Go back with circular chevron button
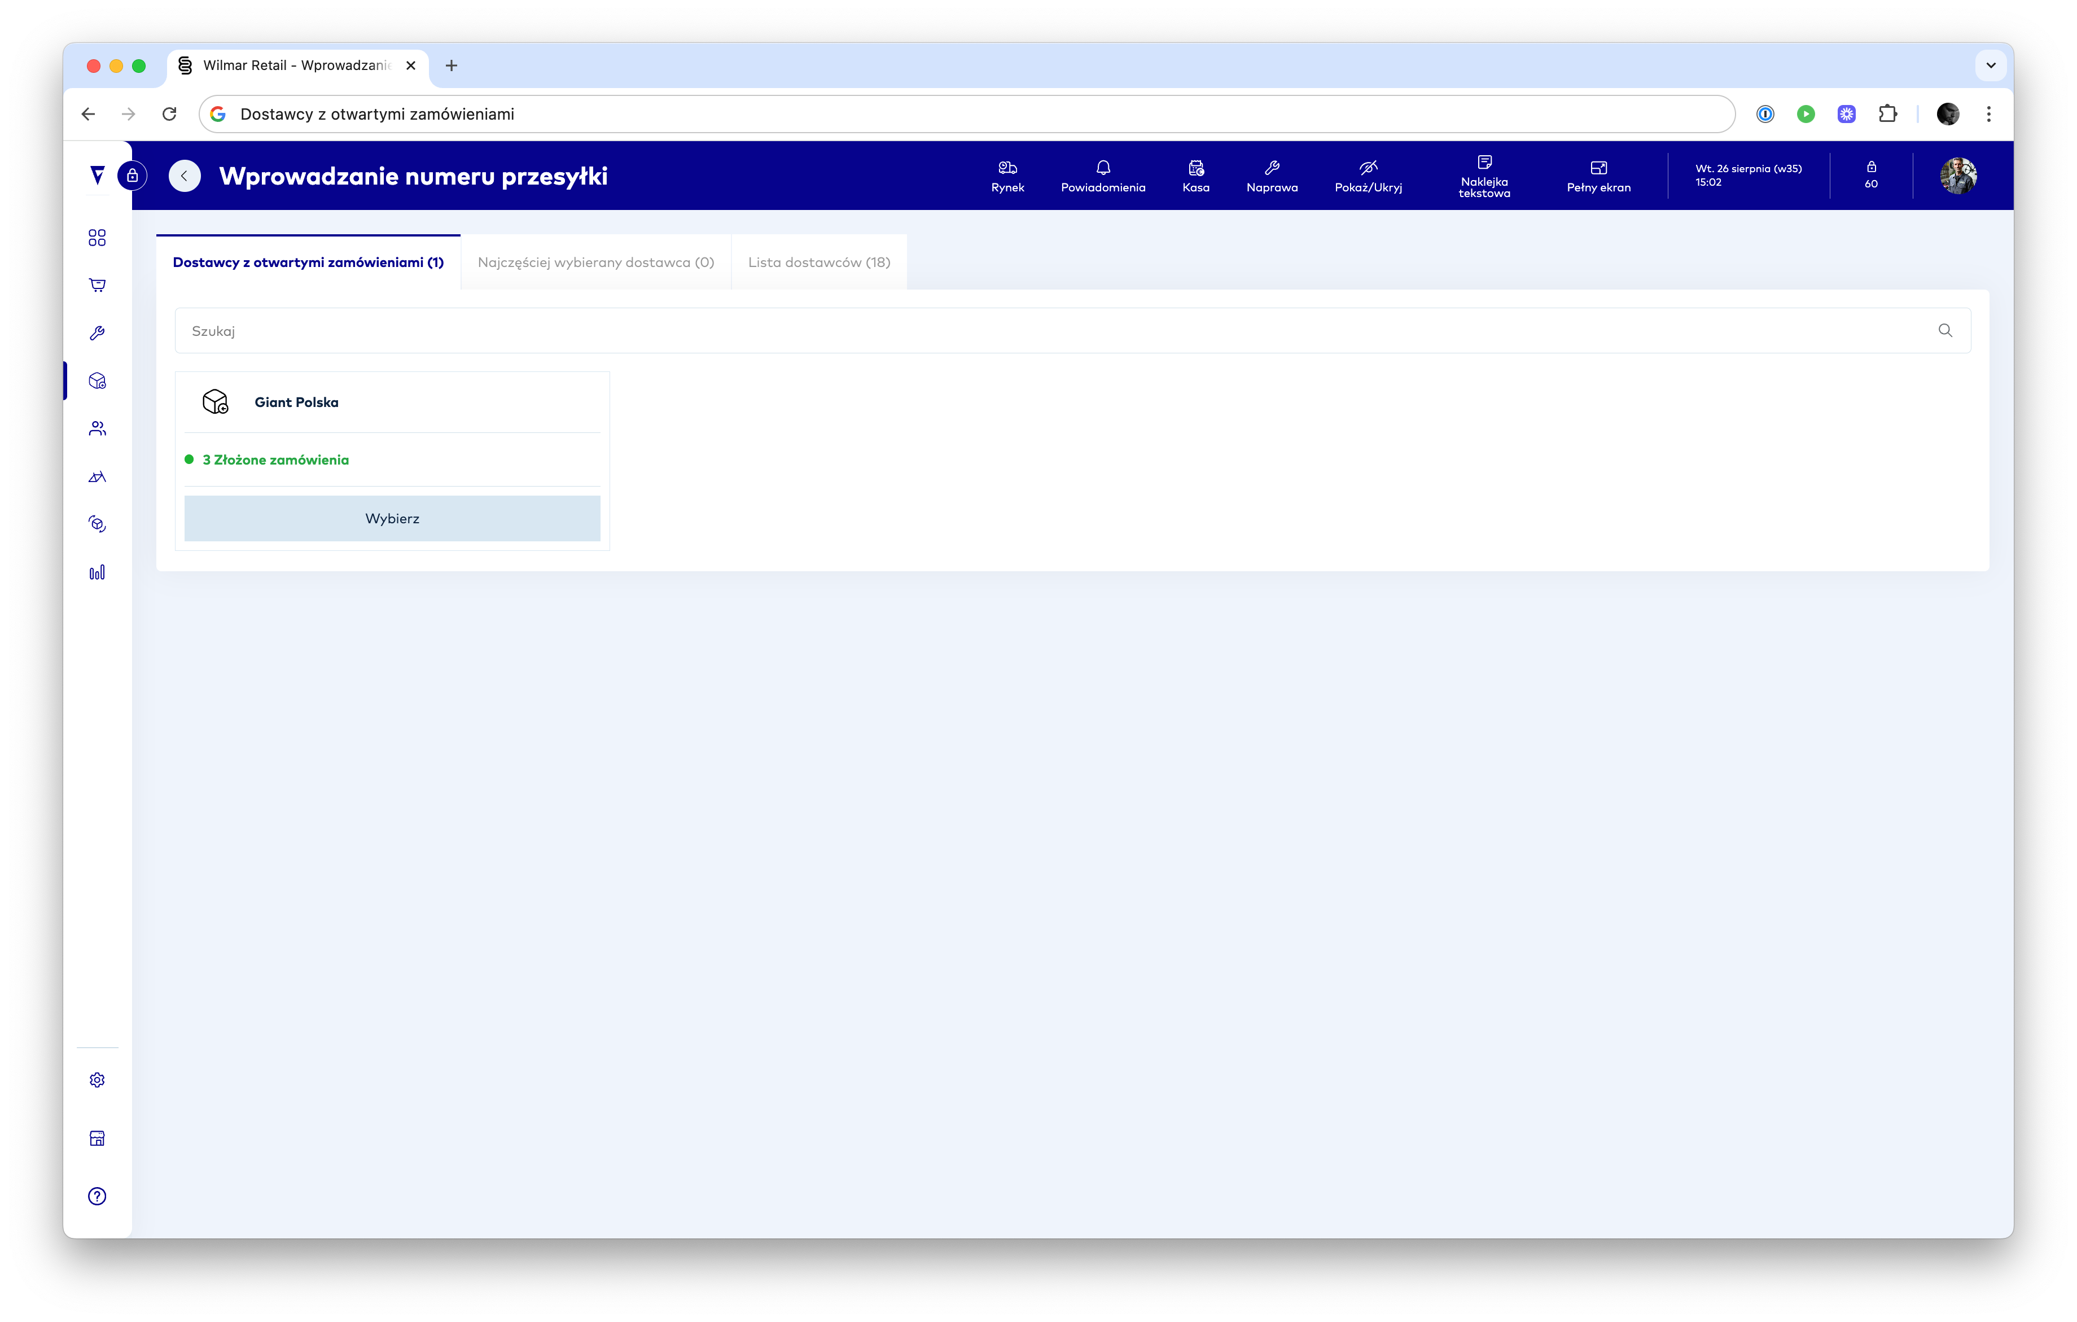The width and height of the screenshot is (2077, 1322). [185, 175]
